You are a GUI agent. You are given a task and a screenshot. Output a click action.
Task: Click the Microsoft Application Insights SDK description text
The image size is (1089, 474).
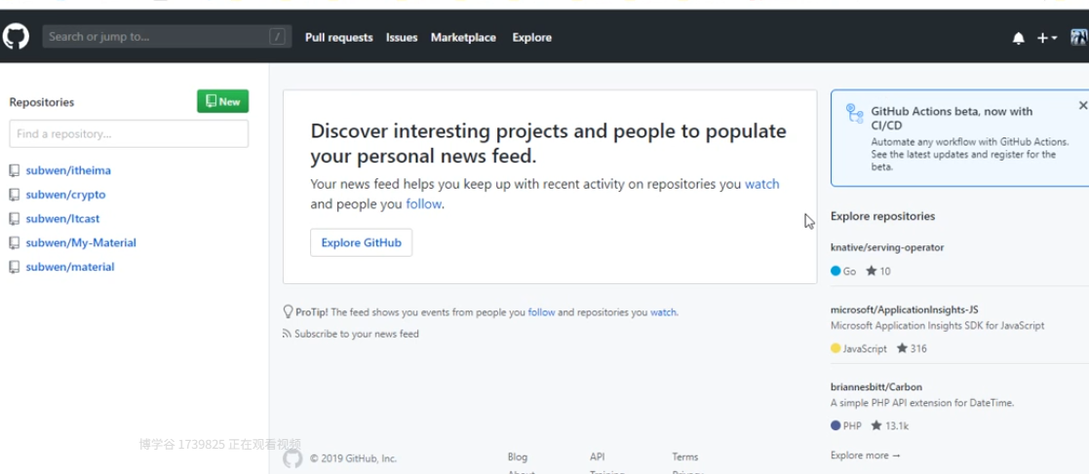938,326
